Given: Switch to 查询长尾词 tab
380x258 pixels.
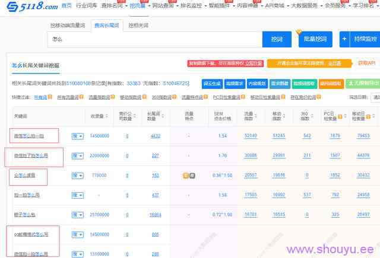Looking at the screenshot, I should click(107, 25).
